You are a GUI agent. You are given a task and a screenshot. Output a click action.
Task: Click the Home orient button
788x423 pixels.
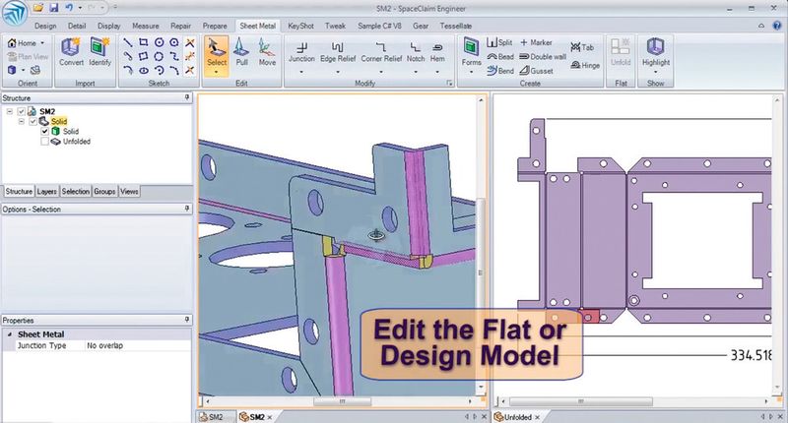[x=23, y=43]
